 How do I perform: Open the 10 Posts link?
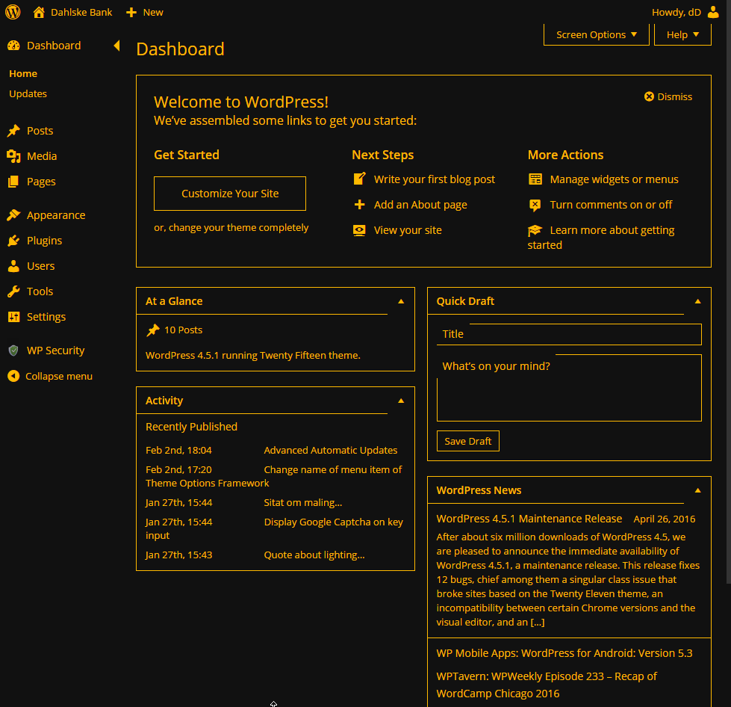183,330
